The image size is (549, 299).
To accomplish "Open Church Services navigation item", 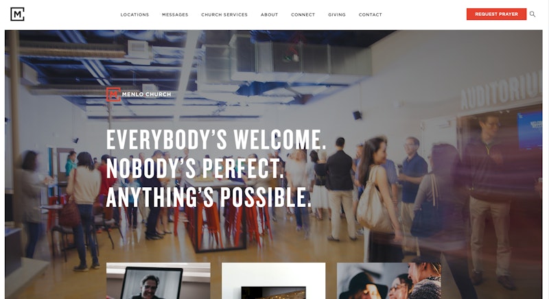I will pos(224,14).
